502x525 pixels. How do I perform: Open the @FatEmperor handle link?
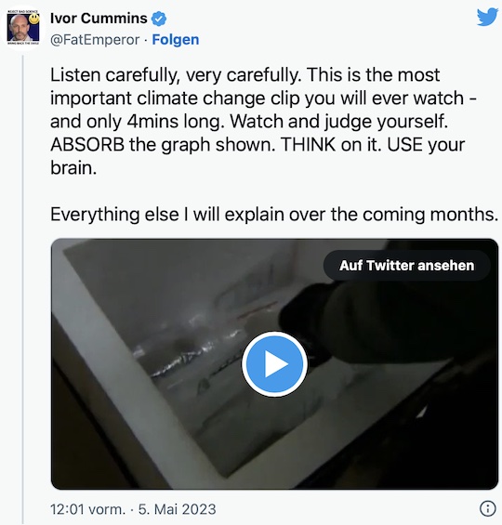click(95, 40)
